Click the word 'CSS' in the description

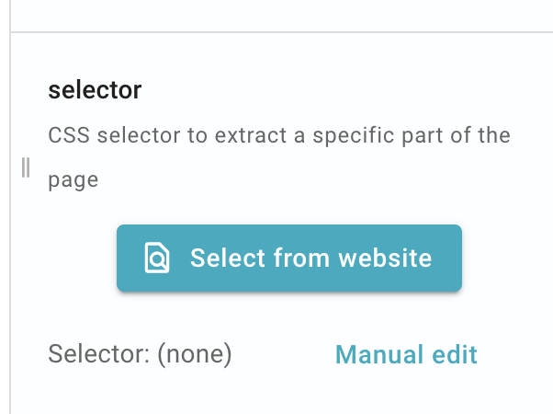coord(69,135)
